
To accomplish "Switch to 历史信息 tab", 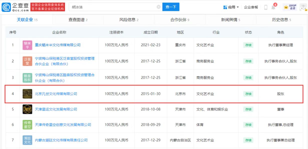I will [281, 20].
